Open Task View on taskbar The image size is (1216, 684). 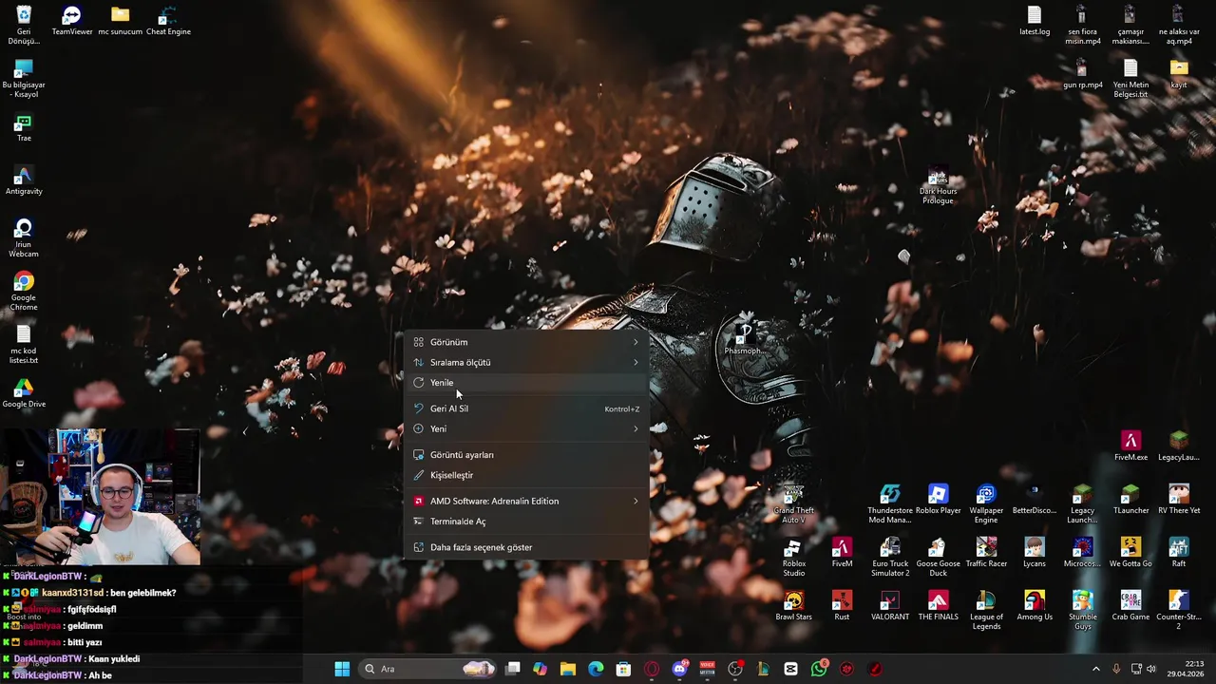point(513,669)
